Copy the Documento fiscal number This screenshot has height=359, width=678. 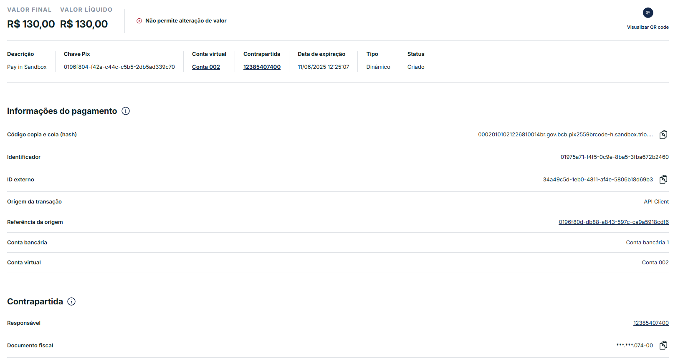[663, 345]
